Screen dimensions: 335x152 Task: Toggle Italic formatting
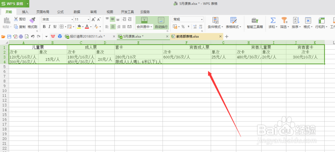[x=50, y=27]
